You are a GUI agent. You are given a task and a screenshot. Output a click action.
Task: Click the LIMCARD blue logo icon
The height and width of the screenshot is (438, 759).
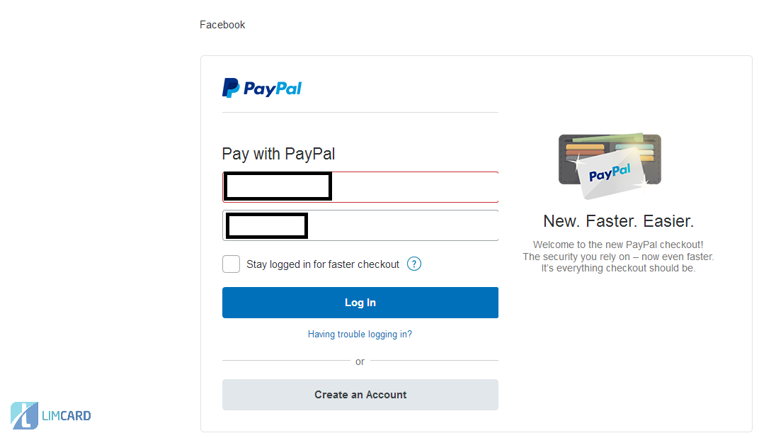click(24, 415)
